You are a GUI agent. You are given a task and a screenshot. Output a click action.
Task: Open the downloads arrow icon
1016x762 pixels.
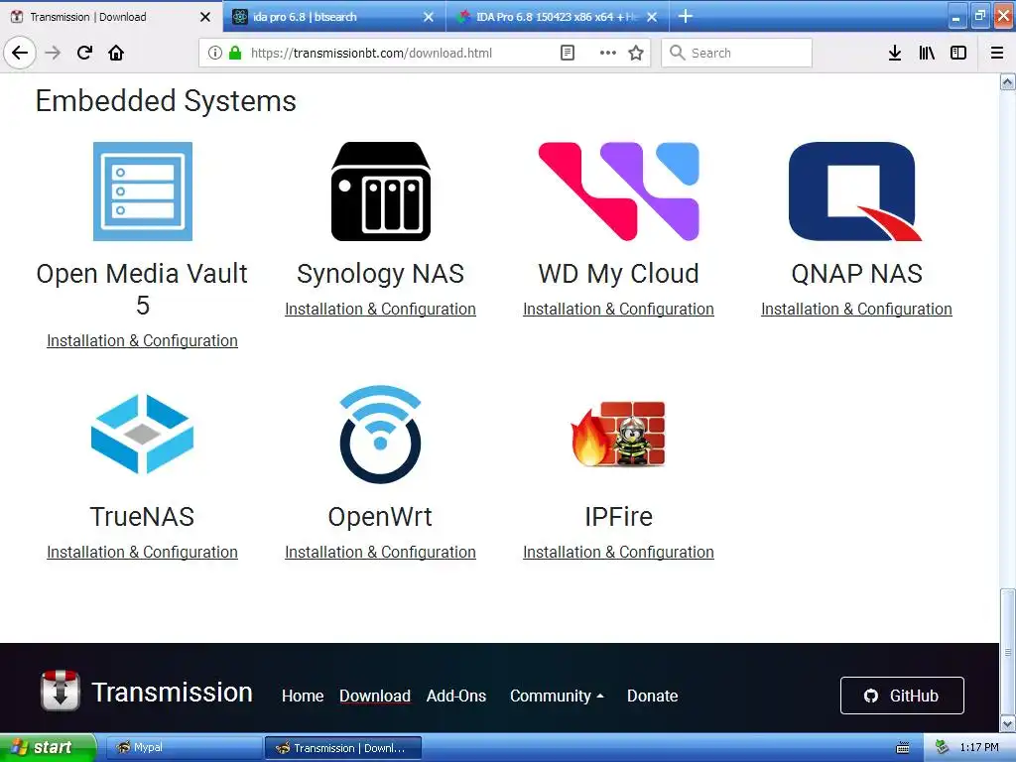tap(895, 54)
